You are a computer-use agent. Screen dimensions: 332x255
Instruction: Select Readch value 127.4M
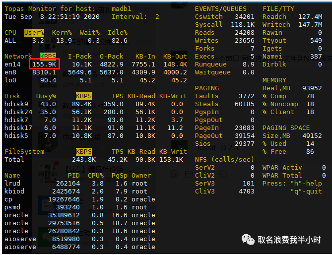click(x=310, y=17)
